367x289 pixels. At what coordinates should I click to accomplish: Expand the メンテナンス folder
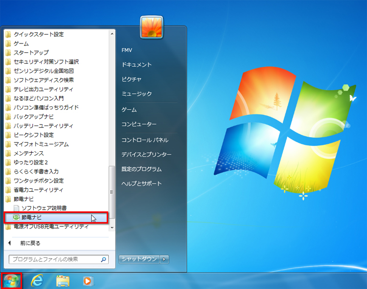(25, 153)
